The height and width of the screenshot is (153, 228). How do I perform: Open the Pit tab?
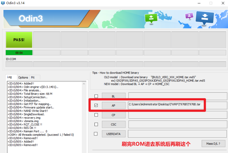pyautogui.click(x=35, y=78)
